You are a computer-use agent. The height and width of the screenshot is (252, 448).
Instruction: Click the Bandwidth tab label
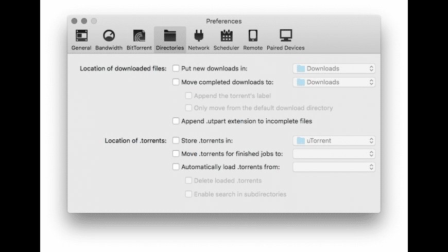[x=109, y=48]
